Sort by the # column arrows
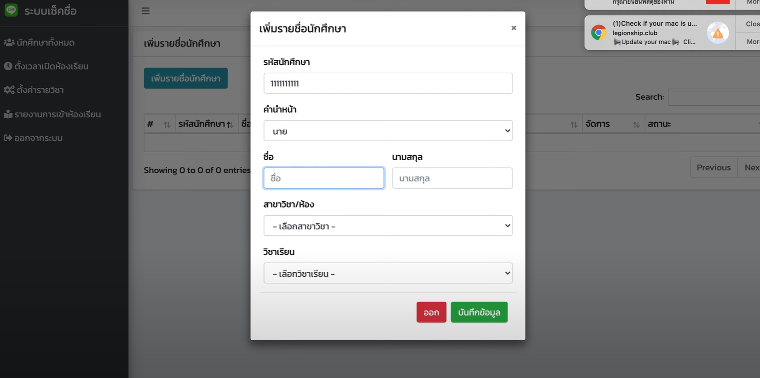The width and height of the screenshot is (760, 378). coord(167,124)
